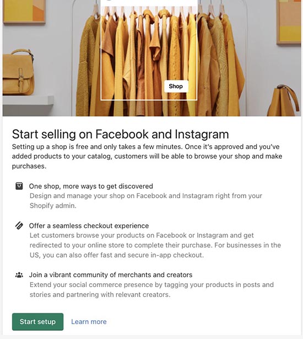Click the checkout stripes icon
The image size is (303, 339).
point(19,225)
